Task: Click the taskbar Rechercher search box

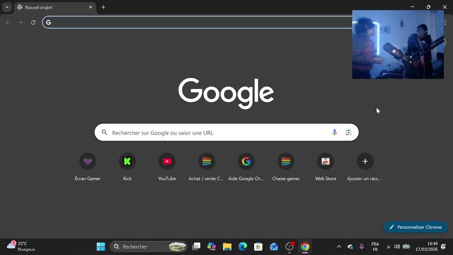Action: [149, 246]
